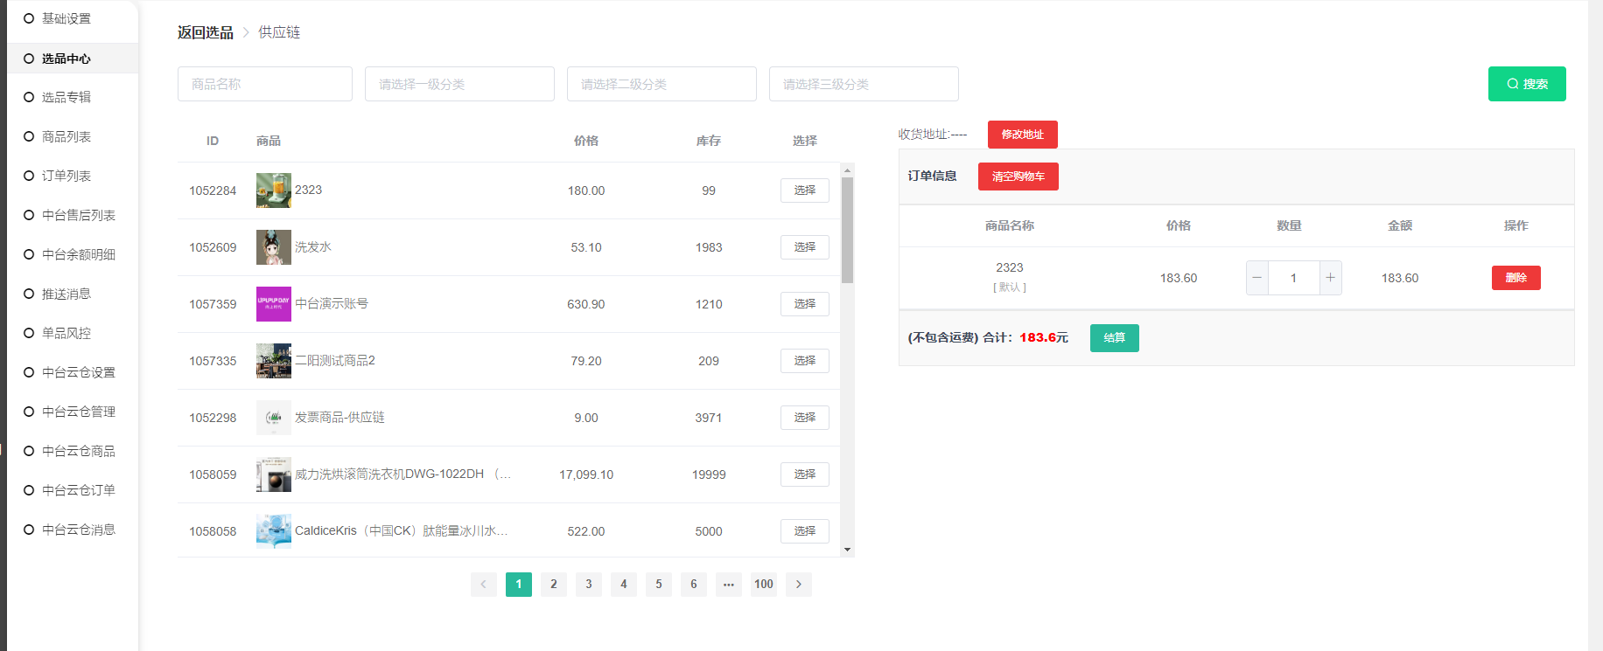Viewport: 1603px width, 651px height.
Task: Click the red 修改地址 button
Action: tap(1023, 135)
